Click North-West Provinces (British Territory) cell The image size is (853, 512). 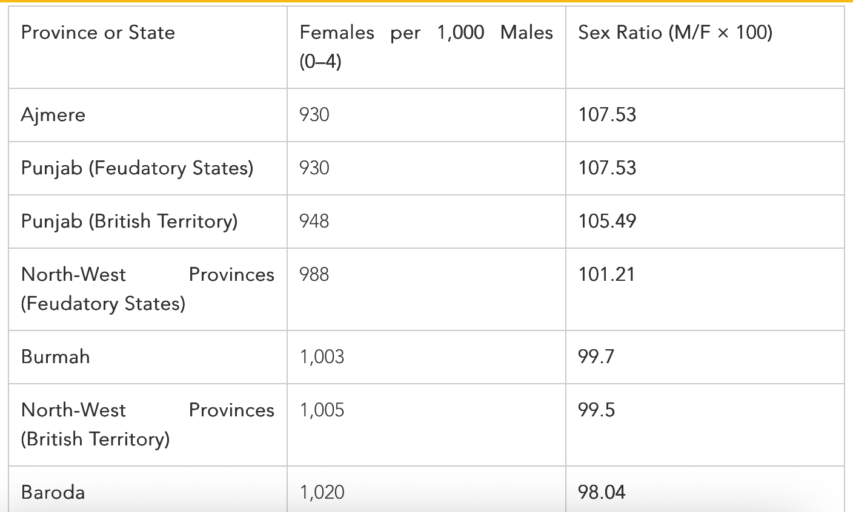pos(147,425)
